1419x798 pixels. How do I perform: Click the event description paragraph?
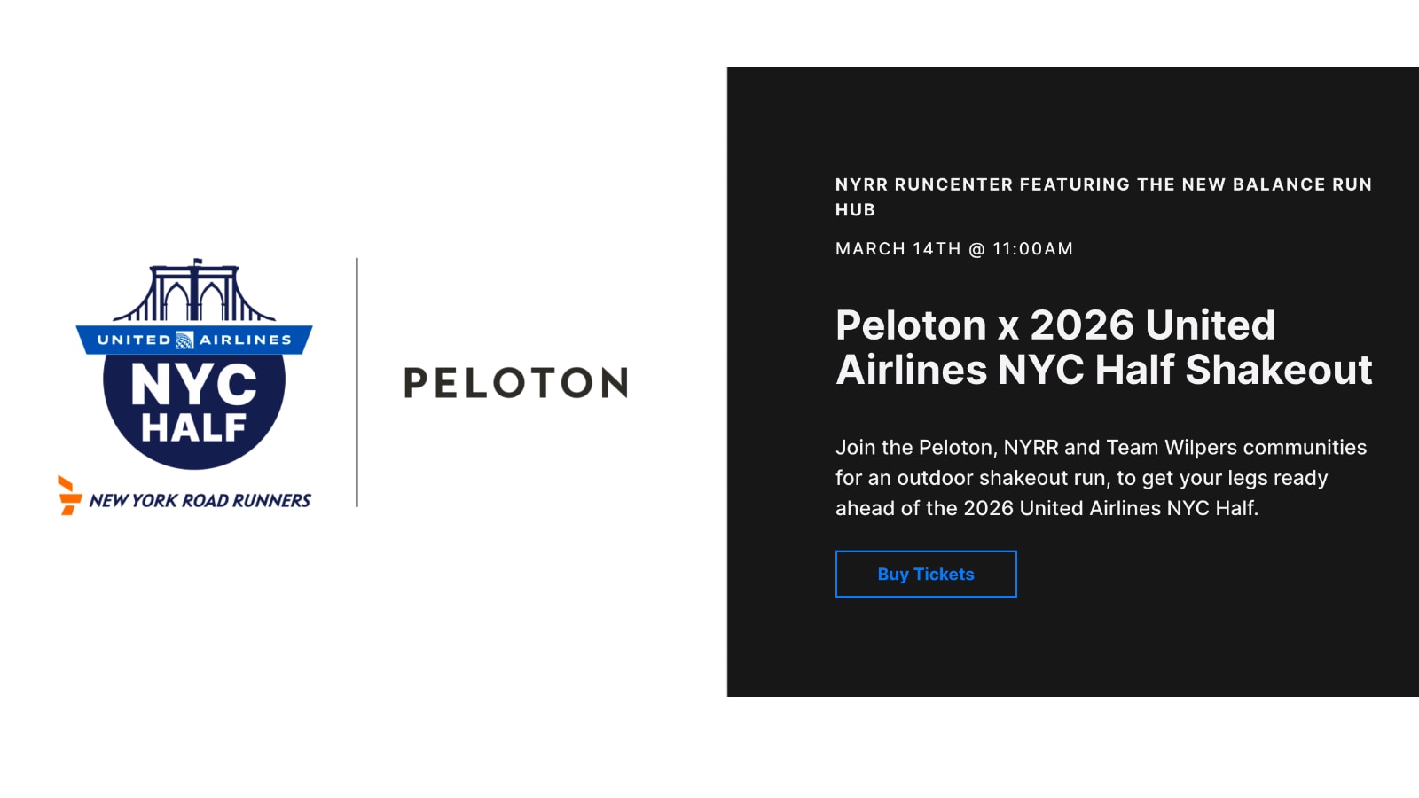click(1101, 478)
